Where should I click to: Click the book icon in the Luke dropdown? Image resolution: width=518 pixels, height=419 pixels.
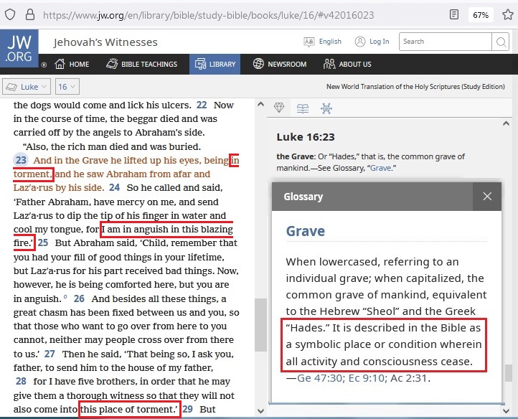pyautogui.click(x=11, y=87)
